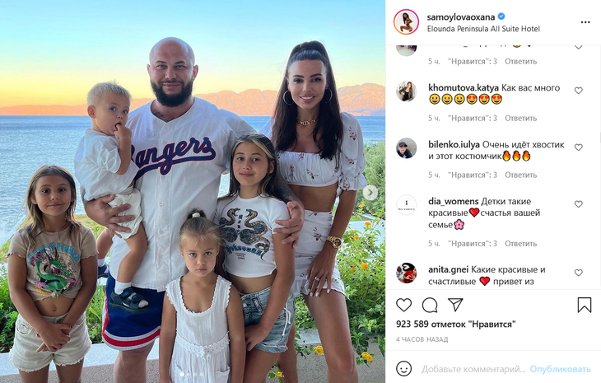View the 923 589 likes list
This screenshot has width=601, height=383.
pos(456,324)
